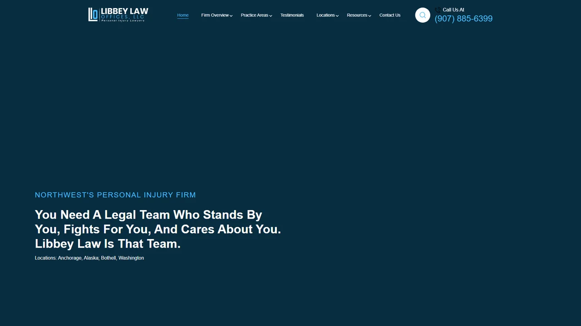Go to the Home menu item
The image size is (581, 326).
click(183, 15)
